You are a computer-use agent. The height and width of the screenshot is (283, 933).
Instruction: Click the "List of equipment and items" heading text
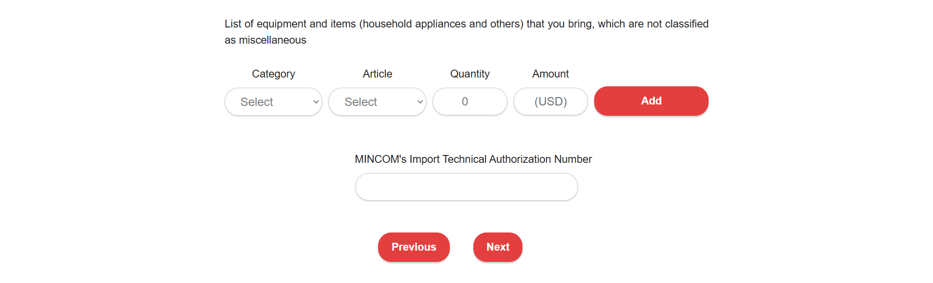click(x=290, y=24)
